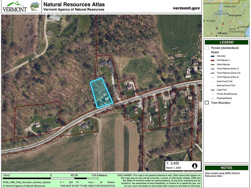Click the "1: 2,450" map scale text
This screenshot has width=251, height=188.
(x=173, y=163)
